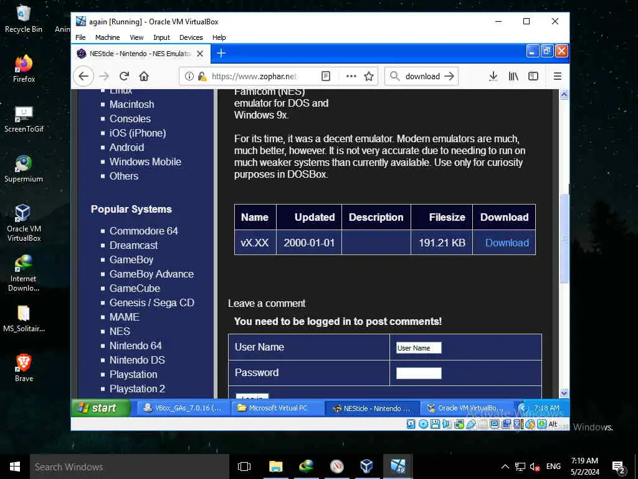Go to Firefox home page icon
Screen dimensions: 638x479
tap(144, 76)
